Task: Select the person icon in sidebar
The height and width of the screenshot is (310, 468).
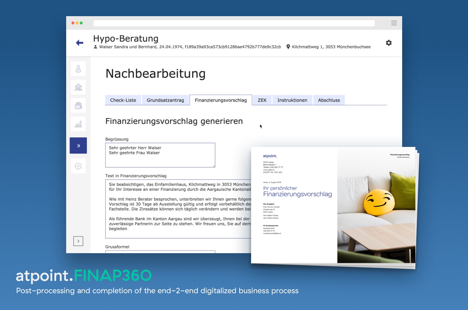Action: click(x=78, y=69)
